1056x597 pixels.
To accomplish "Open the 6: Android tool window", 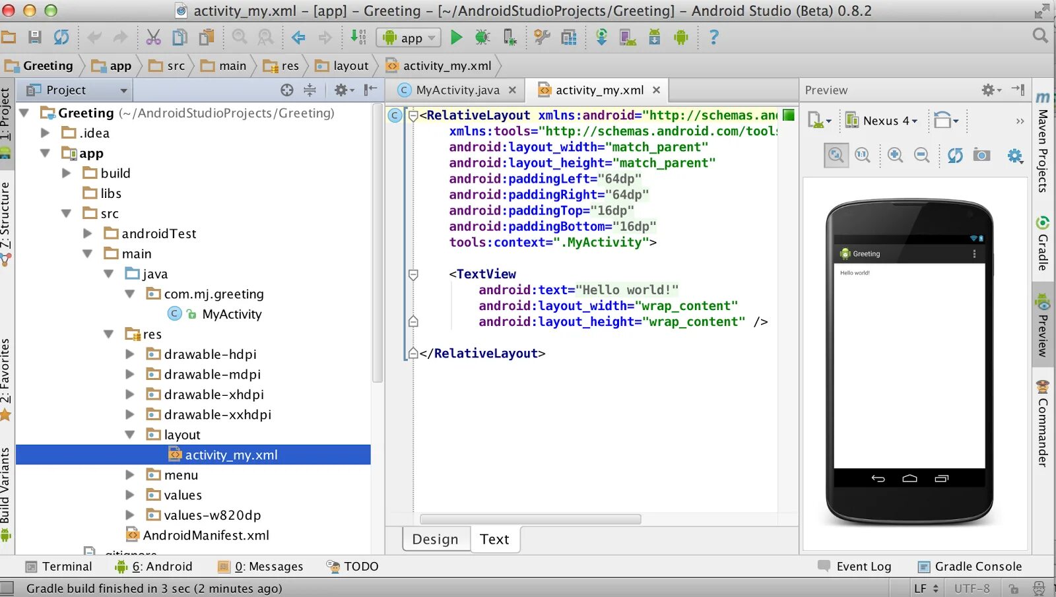I will point(154,567).
